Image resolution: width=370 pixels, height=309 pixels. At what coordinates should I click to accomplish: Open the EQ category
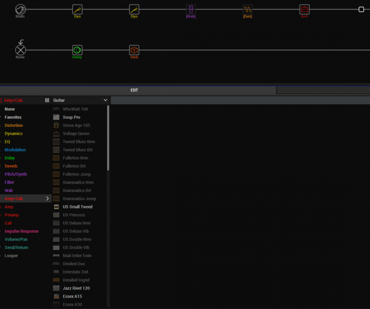7,142
